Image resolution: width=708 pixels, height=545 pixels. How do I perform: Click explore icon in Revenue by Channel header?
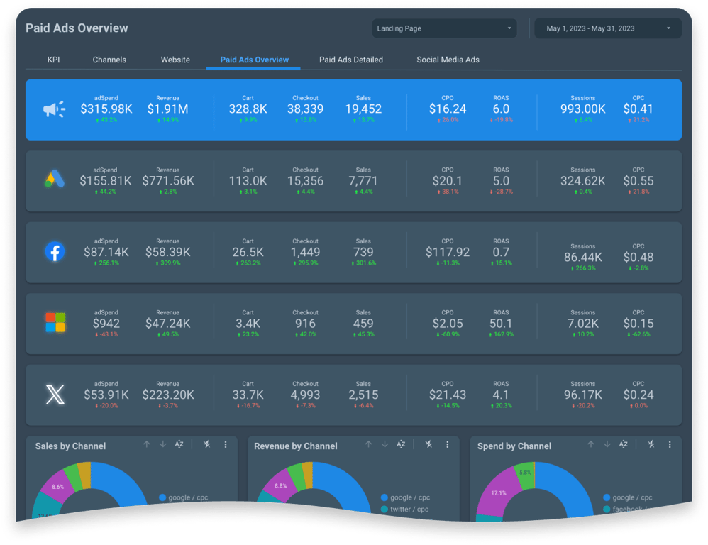pyautogui.click(x=428, y=444)
